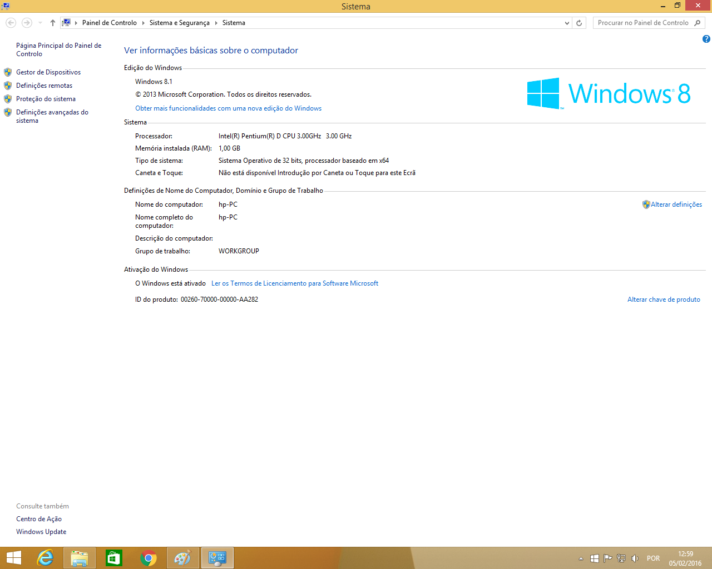The height and width of the screenshot is (569, 712).
Task: Click Alterar chave de produto
Action: [664, 300]
